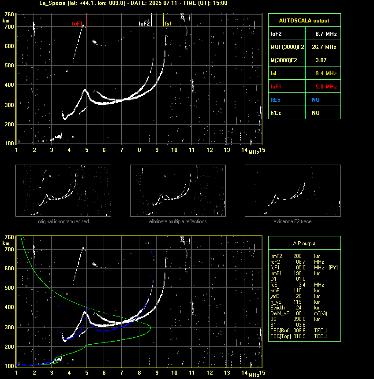Select the h'Es value 'NO'
Viewport: 374px width, 379px height.
[316, 113]
